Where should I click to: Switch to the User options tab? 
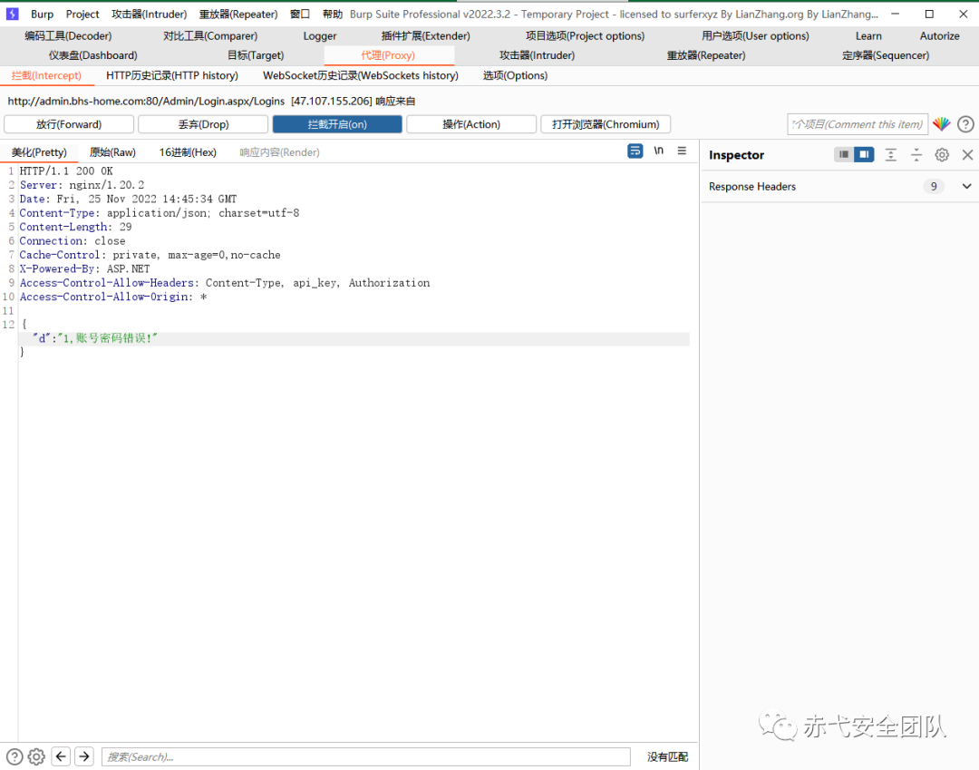click(x=755, y=36)
